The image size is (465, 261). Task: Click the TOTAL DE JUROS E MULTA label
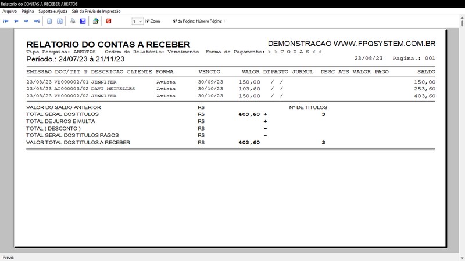(60, 121)
